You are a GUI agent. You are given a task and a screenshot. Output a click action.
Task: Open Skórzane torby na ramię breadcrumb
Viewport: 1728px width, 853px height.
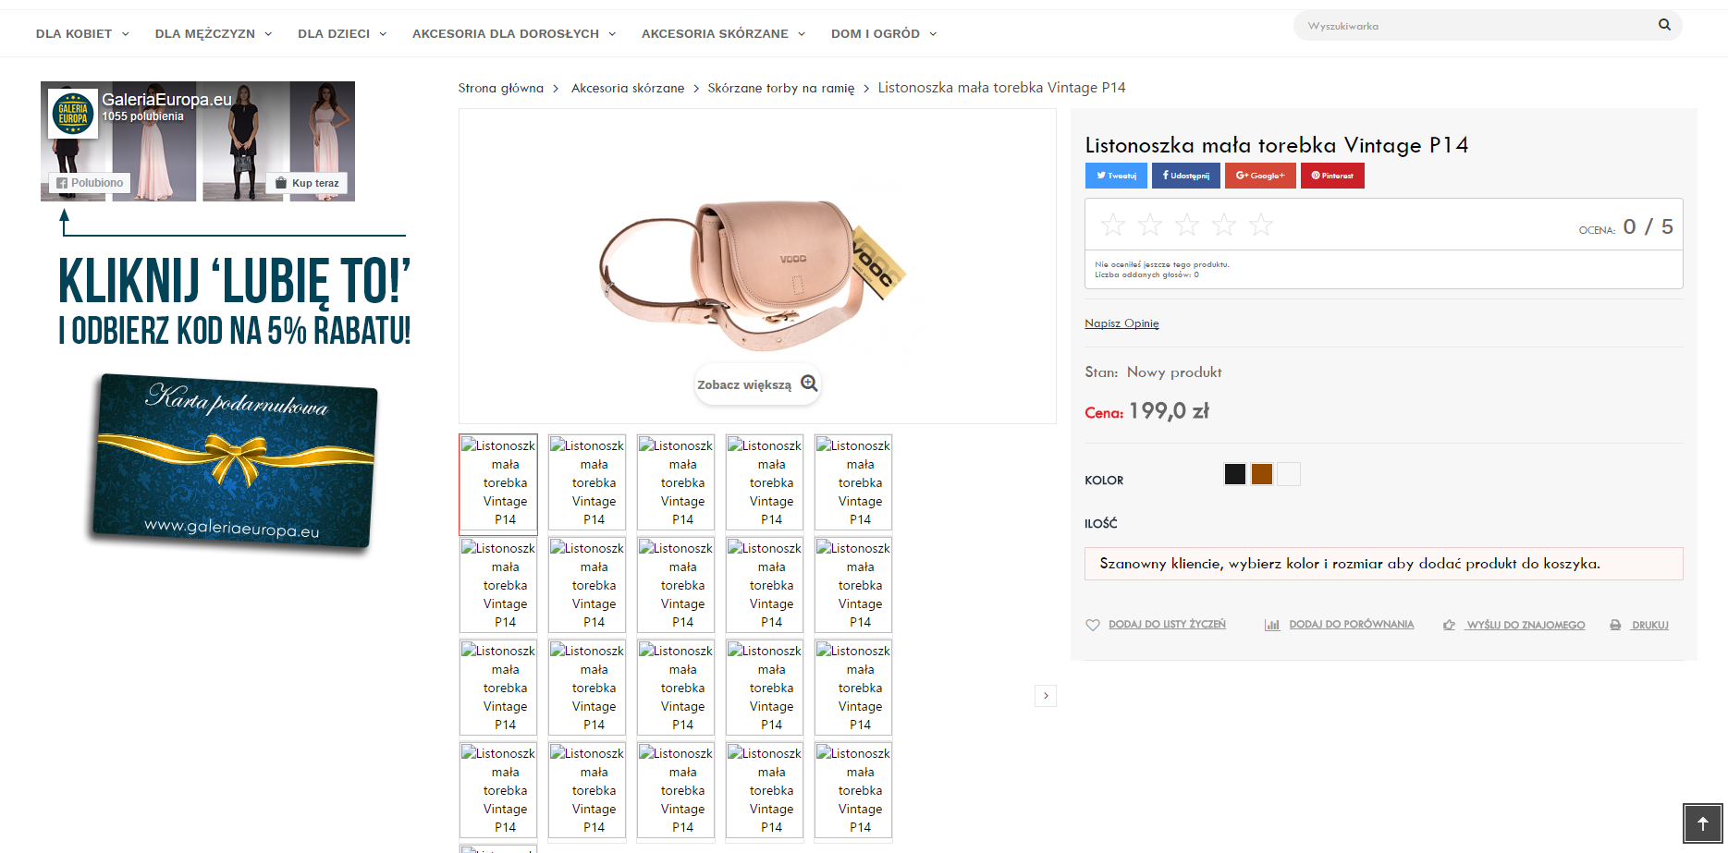point(781,88)
